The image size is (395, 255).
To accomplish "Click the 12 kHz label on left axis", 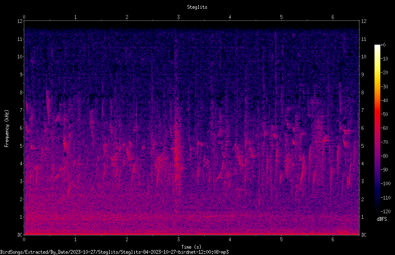I will [x=20, y=21].
